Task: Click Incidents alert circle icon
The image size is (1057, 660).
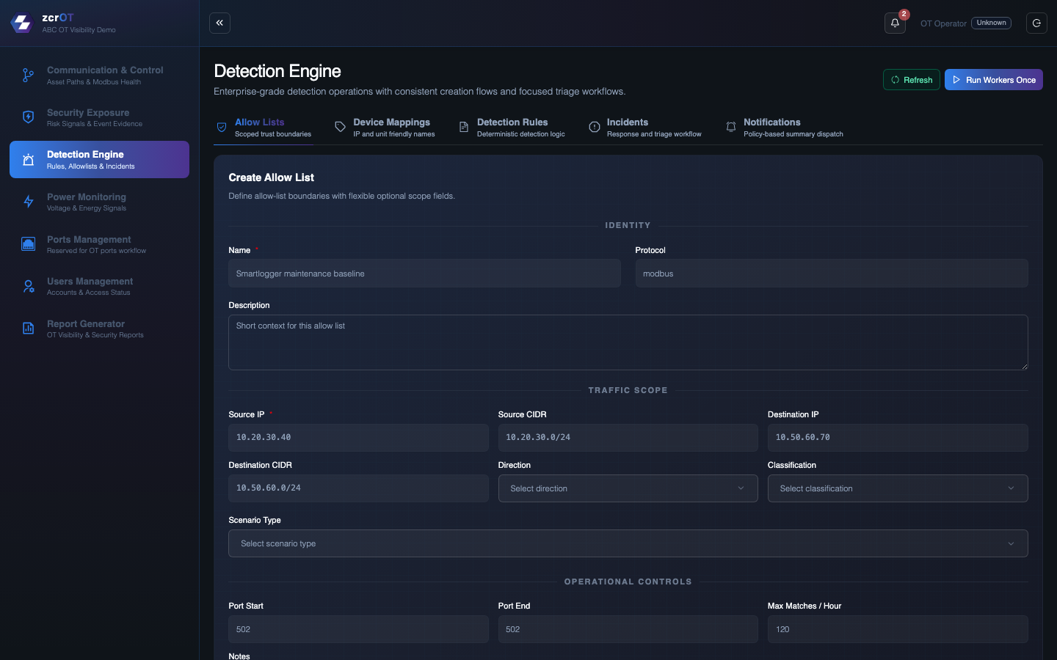Action: pyautogui.click(x=595, y=127)
